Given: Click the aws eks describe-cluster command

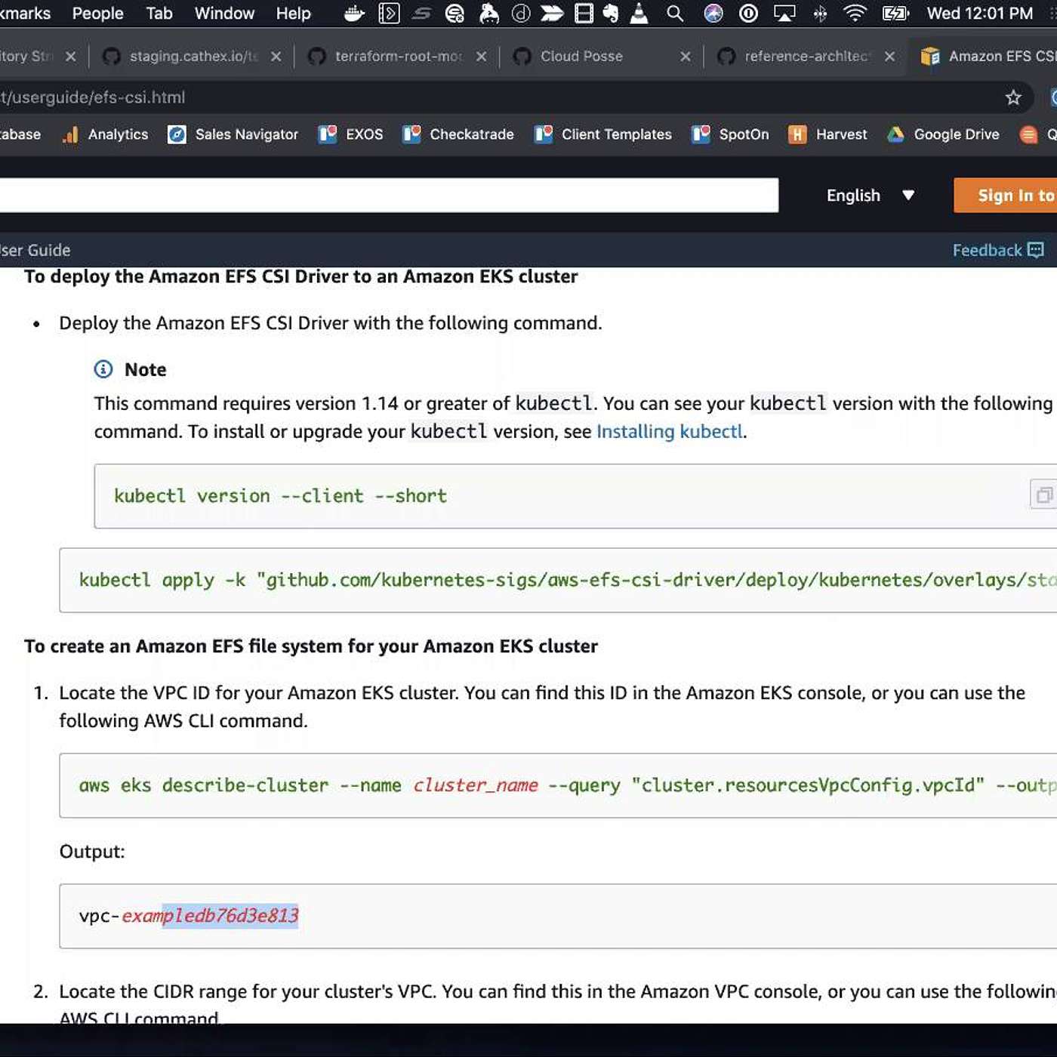Looking at the screenshot, I should tap(568, 785).
